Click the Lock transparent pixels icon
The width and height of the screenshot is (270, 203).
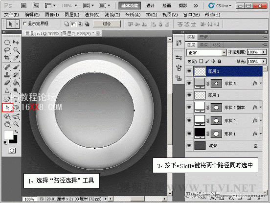(201, 61)
